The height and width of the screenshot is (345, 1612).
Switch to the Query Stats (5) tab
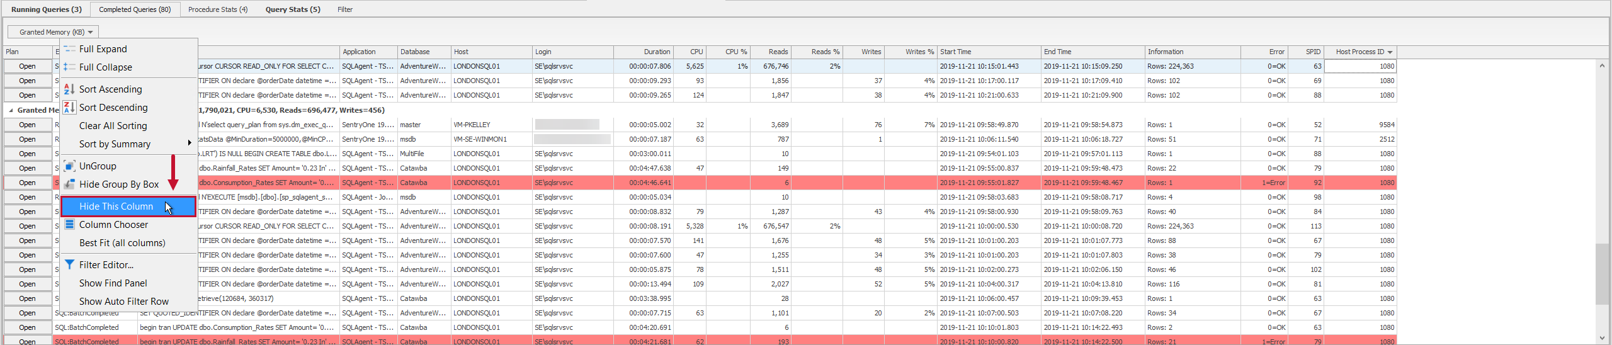292,9
